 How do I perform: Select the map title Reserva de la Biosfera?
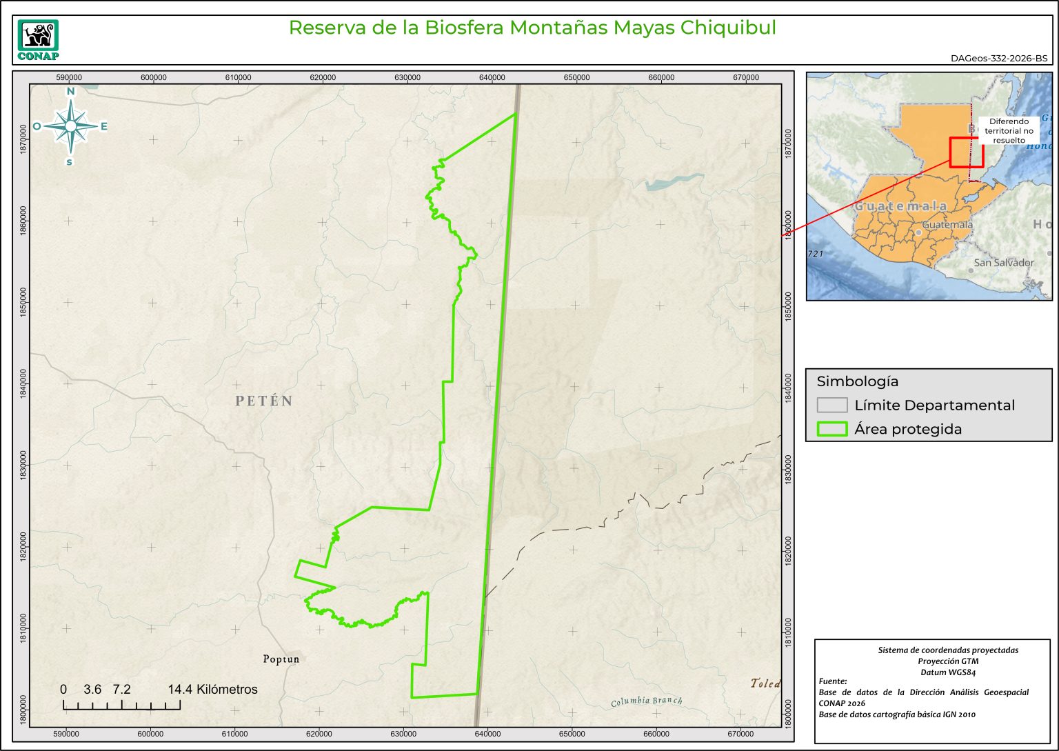click(532, 28)
